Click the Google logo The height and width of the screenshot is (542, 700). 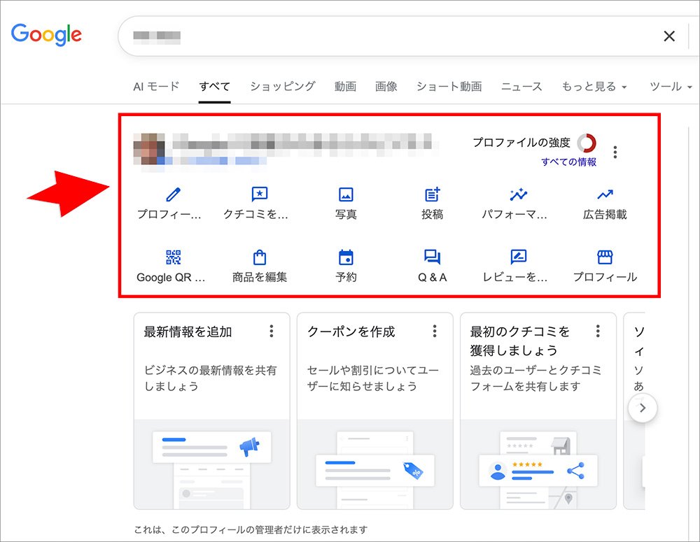coord(46,35)
